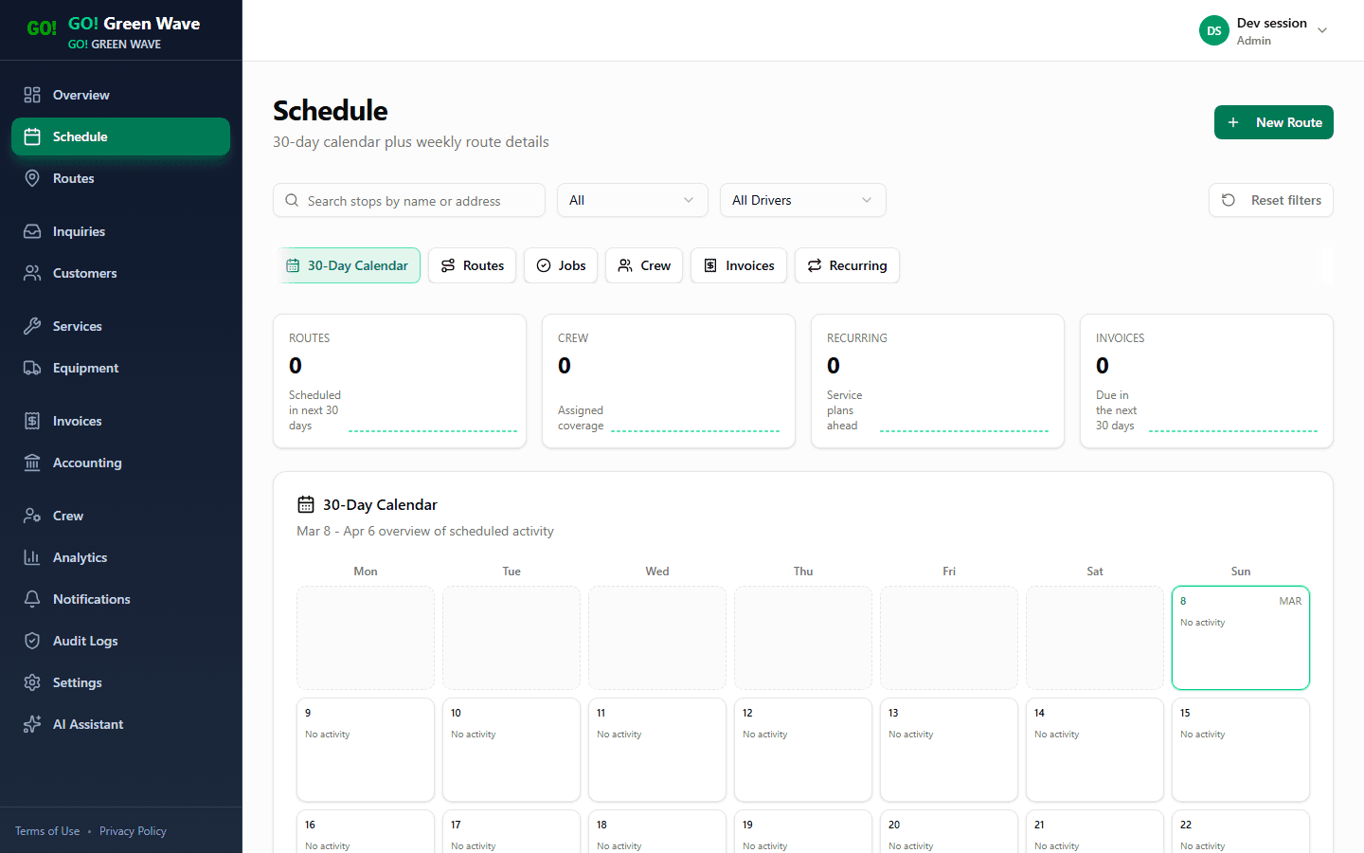Open Notifications via the bell icon
The width and height of the screenshot is (1364, 853).
click(x=32, y=599)
